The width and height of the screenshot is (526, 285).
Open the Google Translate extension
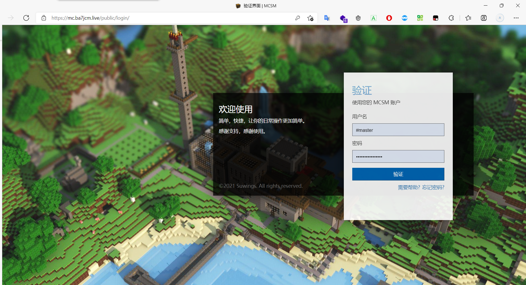[x=327, y=18]
